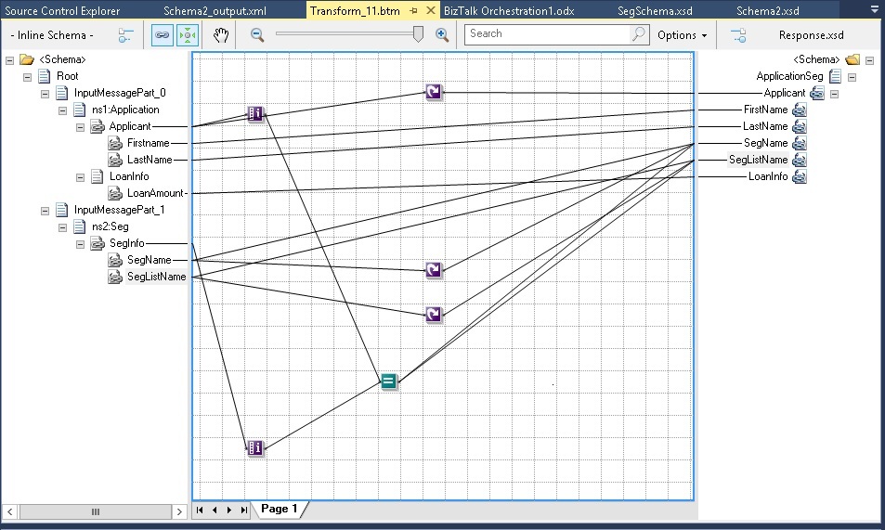
Task: Select the Page 1 grid tab
Action: pyautogui.click(x=279, y=509)
